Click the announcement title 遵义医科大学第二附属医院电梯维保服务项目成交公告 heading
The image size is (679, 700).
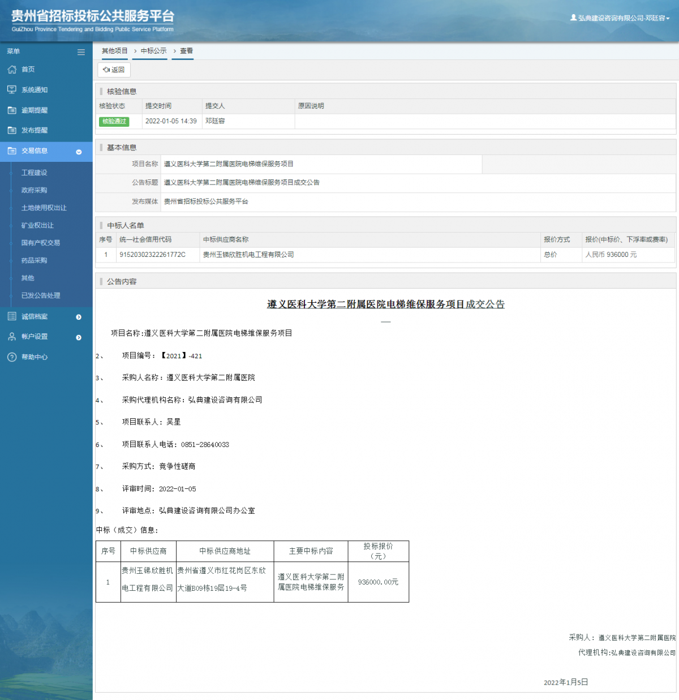[386, 304]
